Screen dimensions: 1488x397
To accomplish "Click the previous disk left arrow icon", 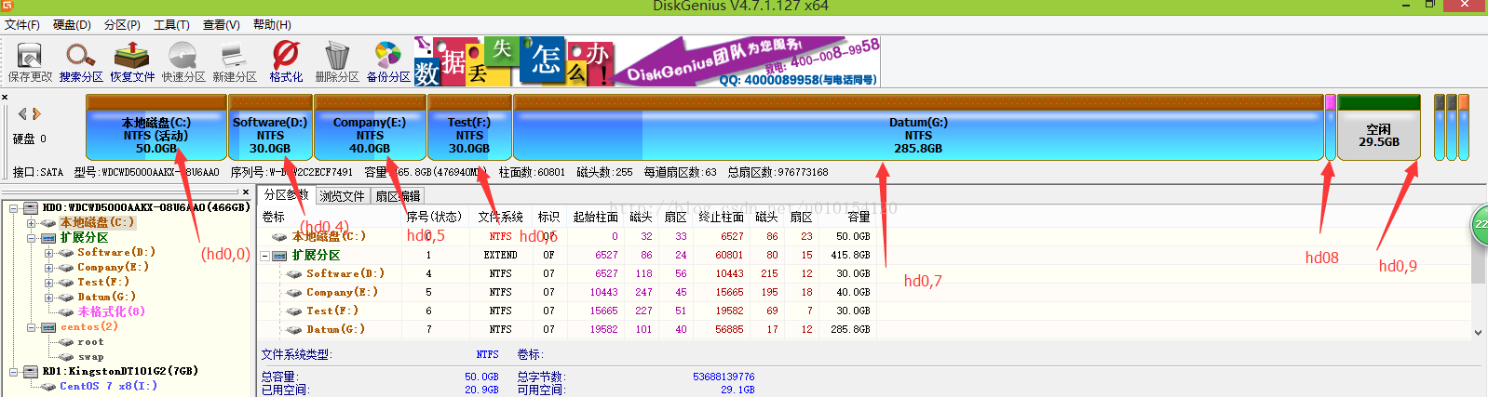I will click(23, 113).
